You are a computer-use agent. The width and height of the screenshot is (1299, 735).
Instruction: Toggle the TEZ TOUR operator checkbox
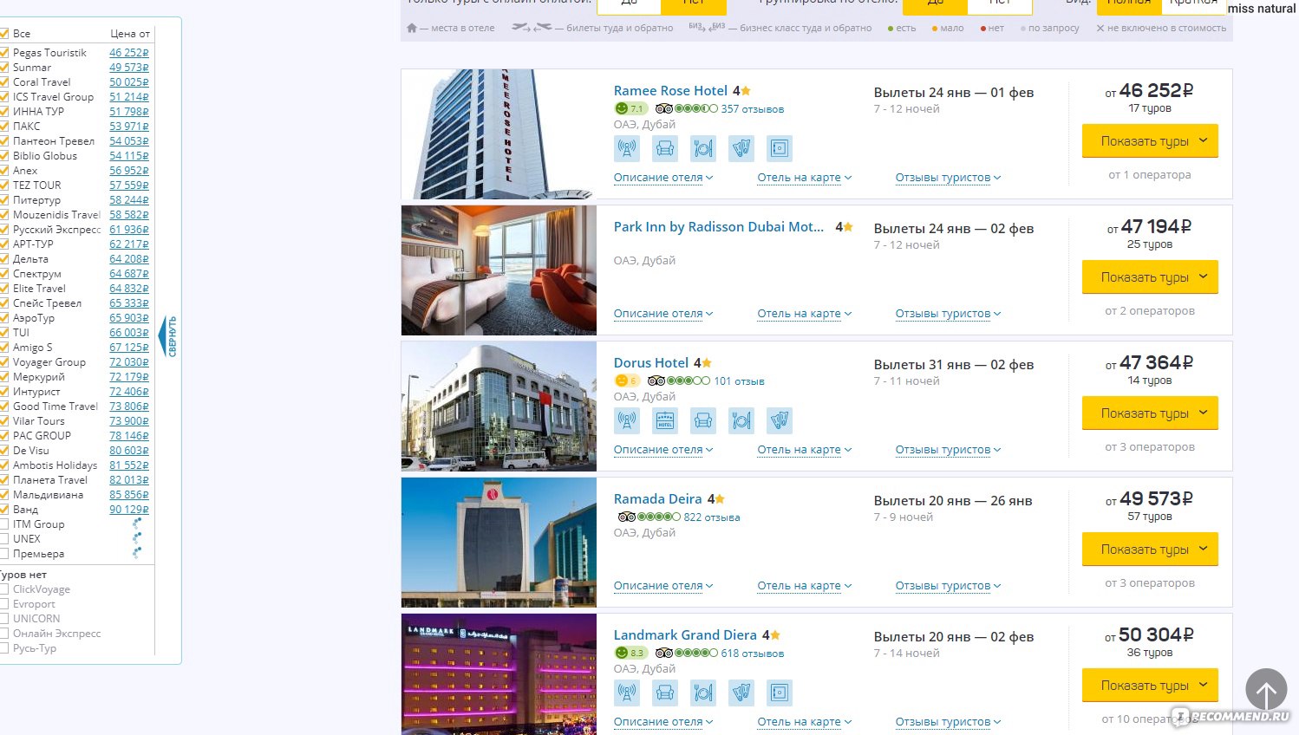pyautogui.click(x=4, y=185)
